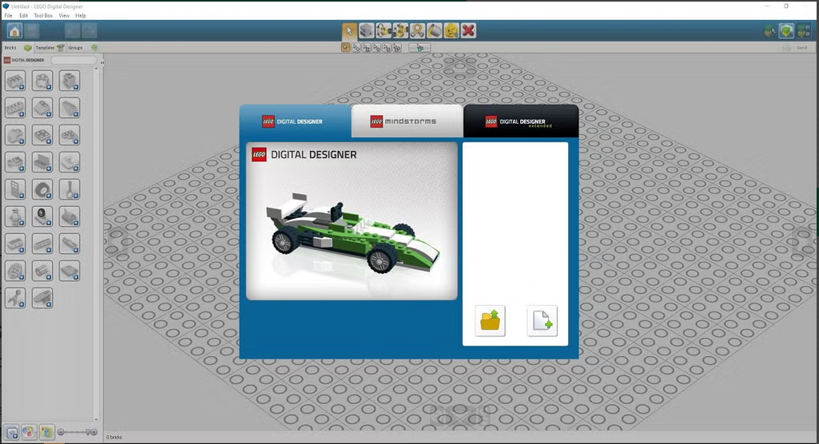
Task: Select the red X Delete tool
Action: [x=468, y=31]
